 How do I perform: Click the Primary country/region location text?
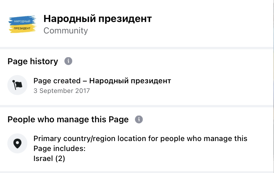(x=140, y=139)
